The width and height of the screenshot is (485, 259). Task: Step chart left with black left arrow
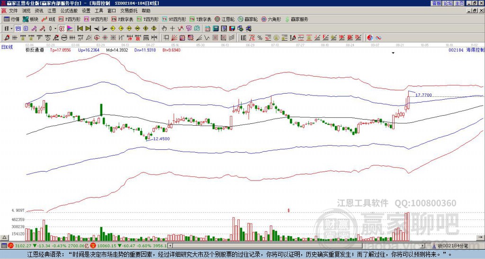point(97,29)
